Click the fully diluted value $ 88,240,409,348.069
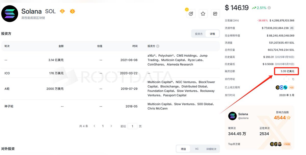This screenshot has width=306, height=155. pyautogui.click(x=280, y=36)
